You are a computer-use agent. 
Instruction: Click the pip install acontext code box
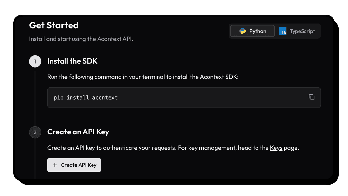click(184, 97)
